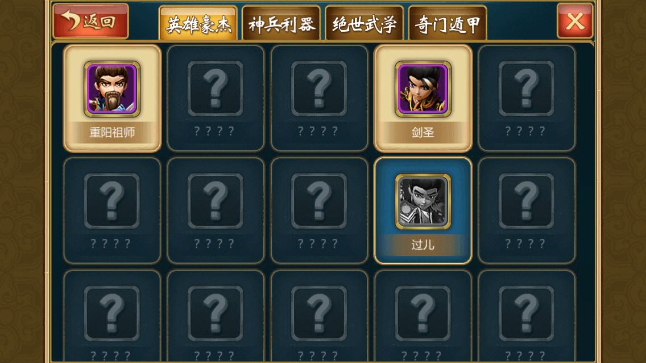Click the middle locked card in bottom row
Image resolution: width=646 pixels, height=363 pixels.
click(x=319, y=316)
